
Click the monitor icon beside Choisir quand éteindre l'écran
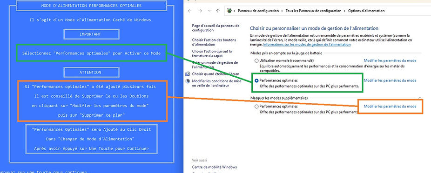coord(188,74)
